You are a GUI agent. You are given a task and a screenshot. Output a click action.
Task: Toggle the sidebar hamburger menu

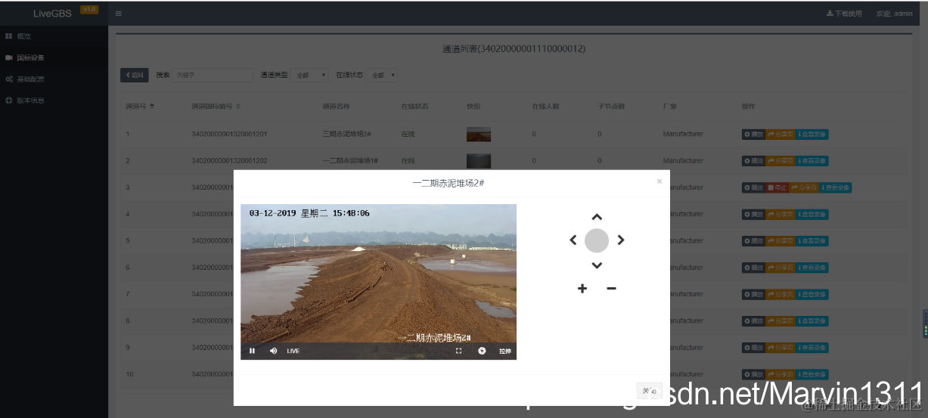[119, 14]
